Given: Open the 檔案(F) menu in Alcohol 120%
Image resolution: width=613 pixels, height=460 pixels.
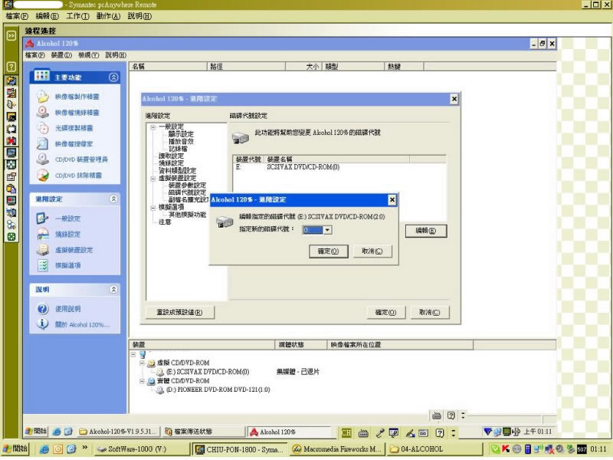Looking at the screenshot, I should (34, 55).
